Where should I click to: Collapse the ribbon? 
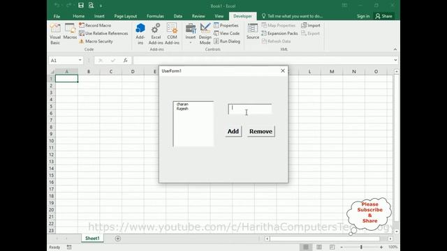pyautogui.click(x=395, y=50)
